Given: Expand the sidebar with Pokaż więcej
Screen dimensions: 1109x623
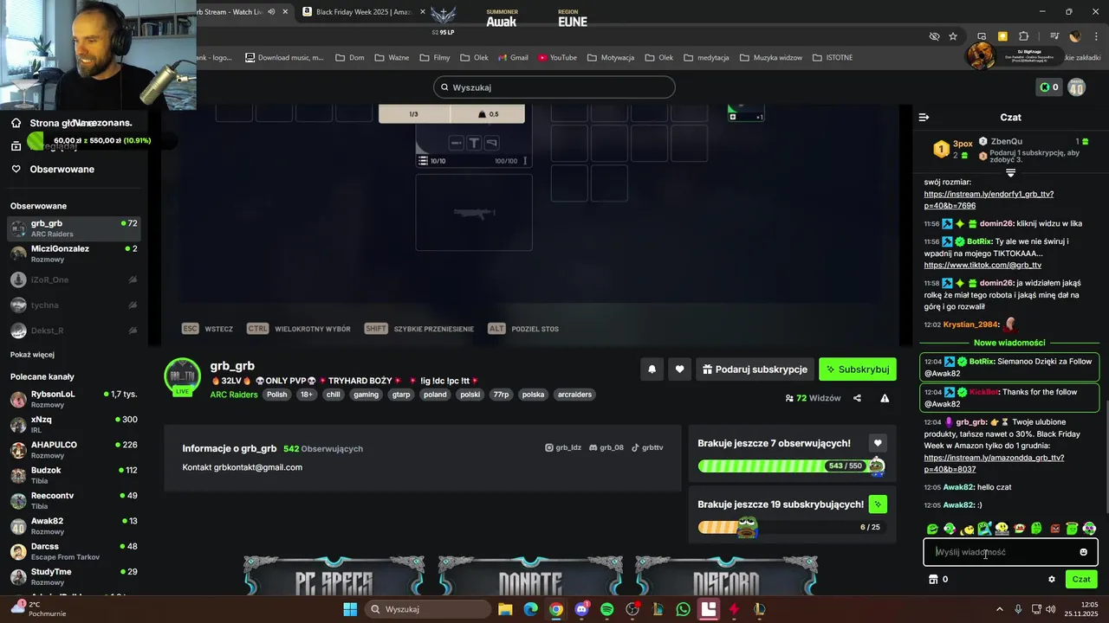Looking at the screenshot, I should [32, 355].
